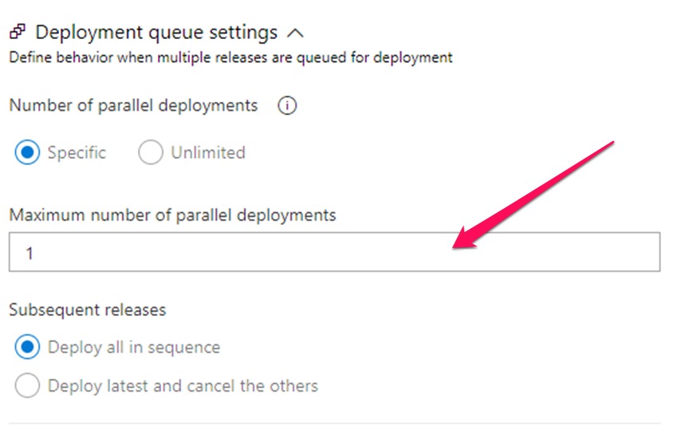
Task: Click the Deployment queue settings heading text
Action: [x=156, y=33]
